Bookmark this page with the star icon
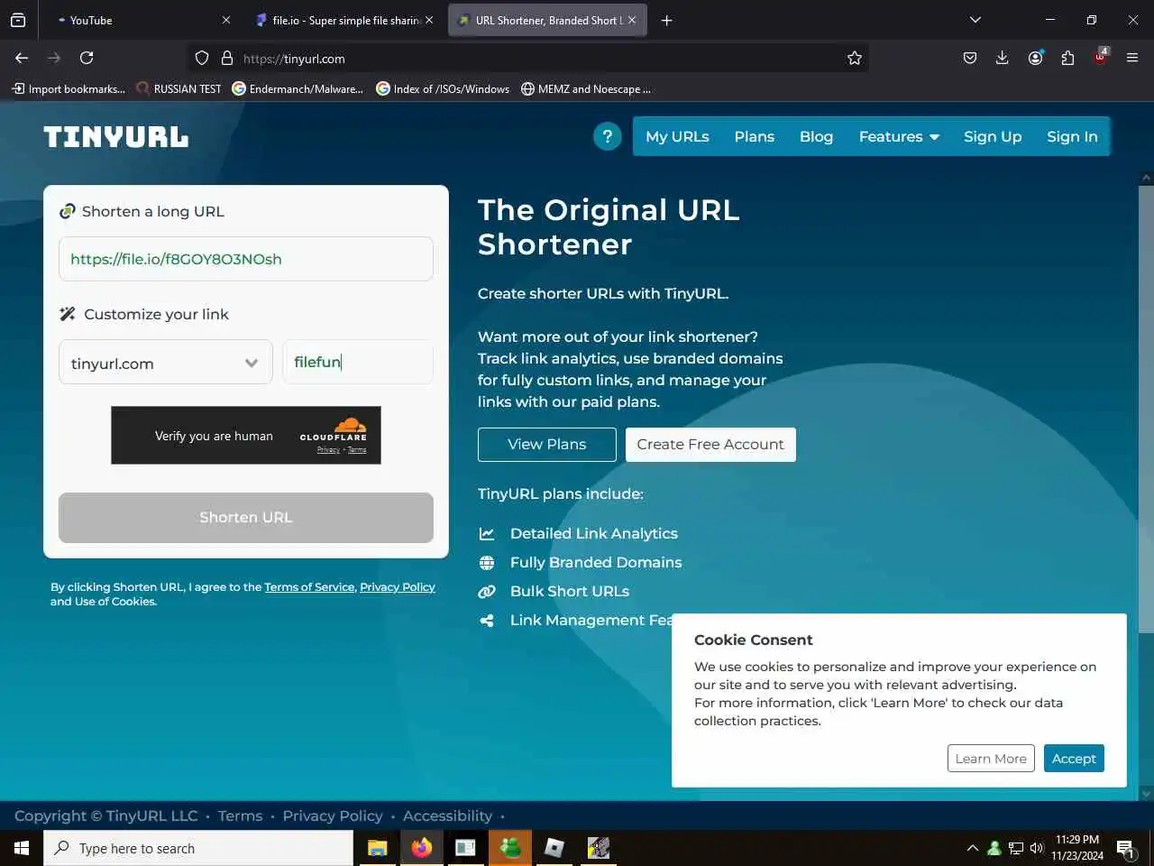The width and height of the screenshot is (1154, 866). tap(855, 58)
